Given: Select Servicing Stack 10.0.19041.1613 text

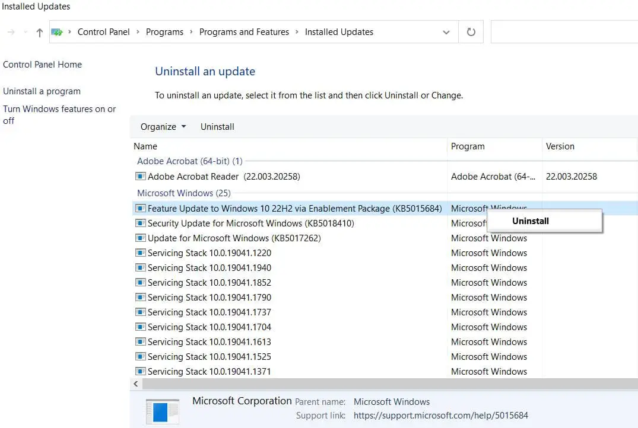Looking at the screenshot, I should pos(209,342).
